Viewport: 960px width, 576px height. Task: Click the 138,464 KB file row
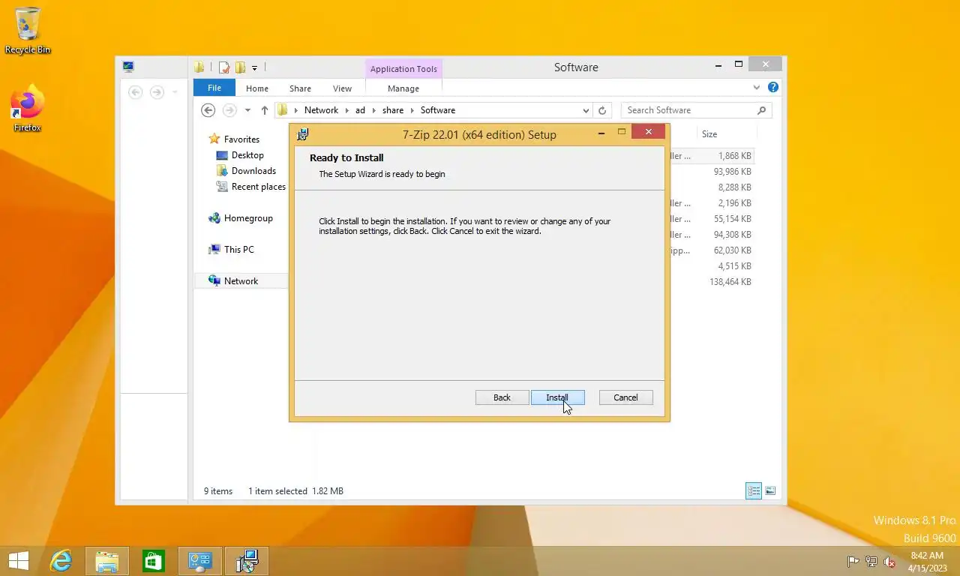click(x=711, y=282)
